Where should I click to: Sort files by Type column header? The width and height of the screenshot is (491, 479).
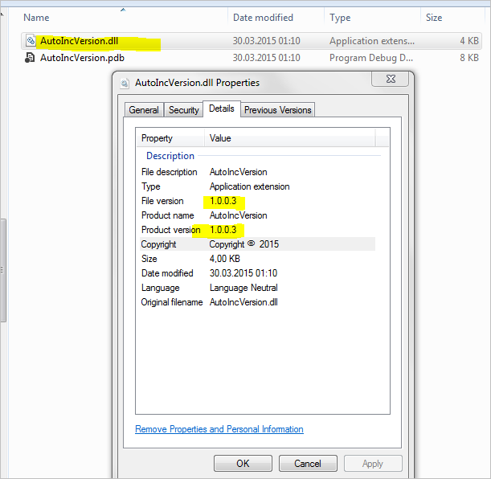[x=340, y=18]
